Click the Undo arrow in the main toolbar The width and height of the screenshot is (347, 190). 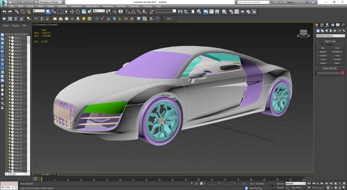coord(4,12)
